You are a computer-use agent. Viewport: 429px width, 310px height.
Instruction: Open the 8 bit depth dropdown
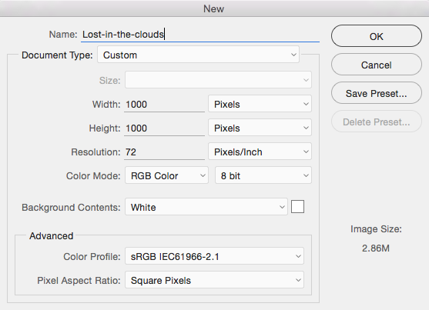click(263, 175)
